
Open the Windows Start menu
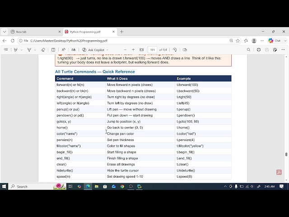[4, 187]
